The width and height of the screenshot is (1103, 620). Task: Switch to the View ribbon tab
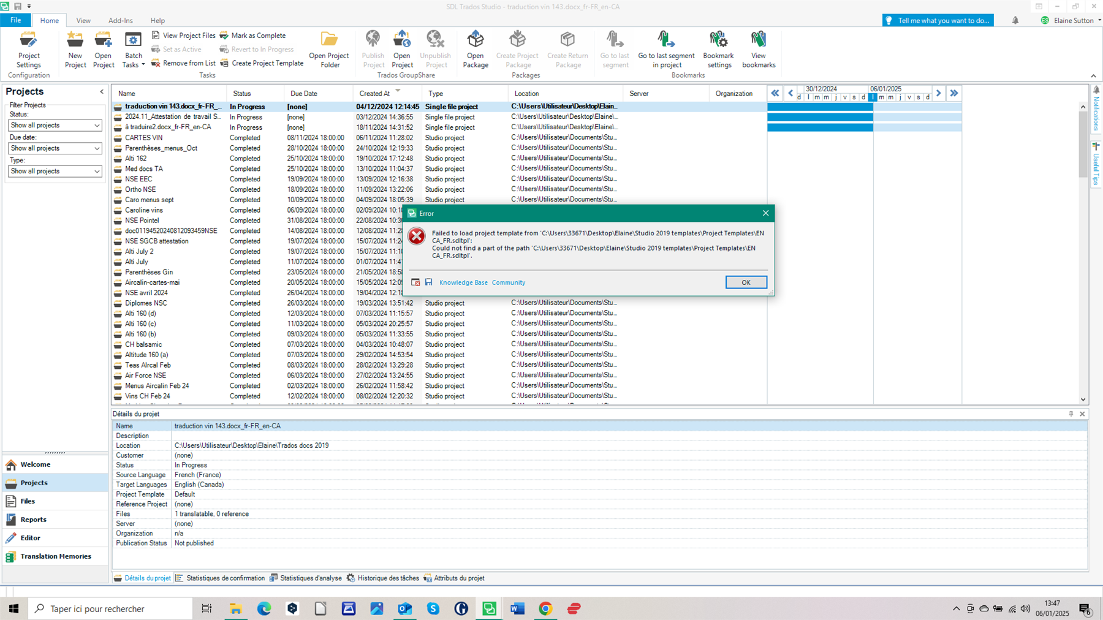pyautogui.click(x=83, y=20)
